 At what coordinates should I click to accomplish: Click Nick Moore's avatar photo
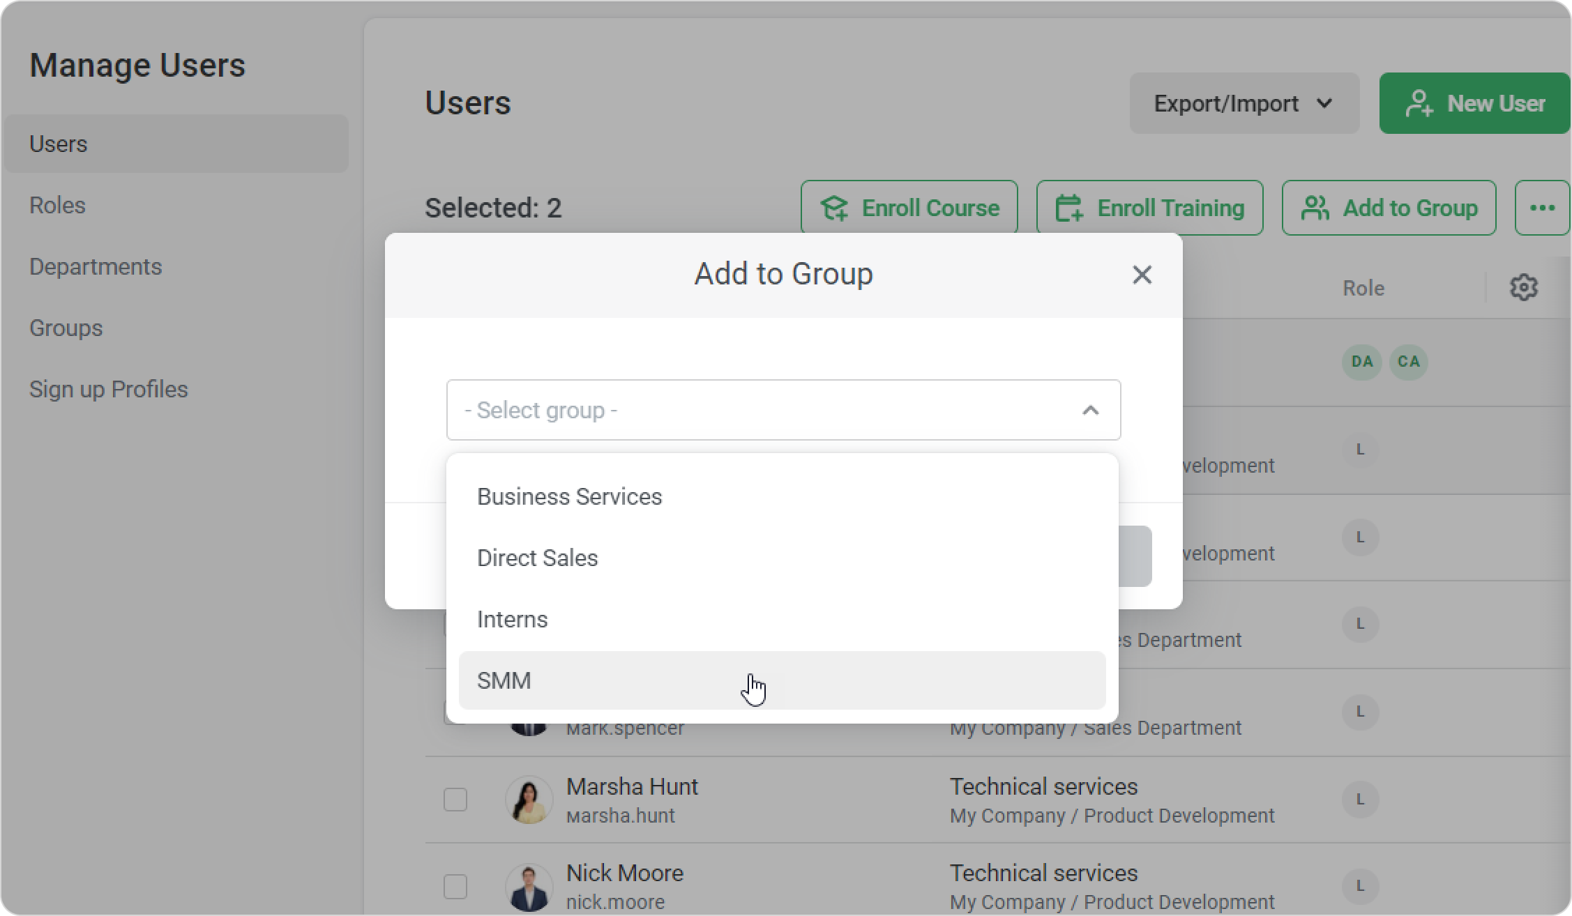click(529, 887)
